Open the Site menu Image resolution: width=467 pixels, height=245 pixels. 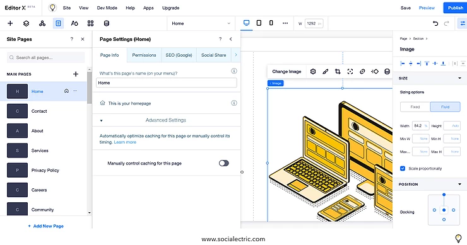point(67,8)
